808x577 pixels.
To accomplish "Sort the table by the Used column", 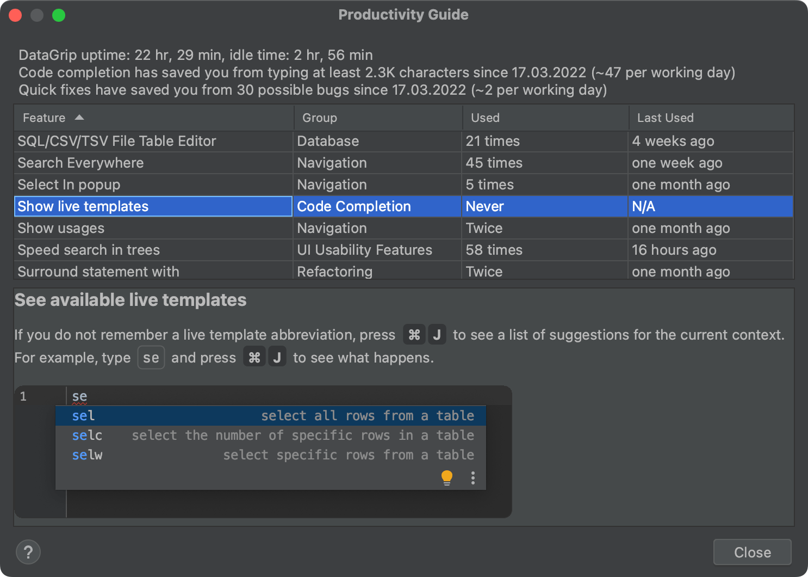I will tap(484, 118).
